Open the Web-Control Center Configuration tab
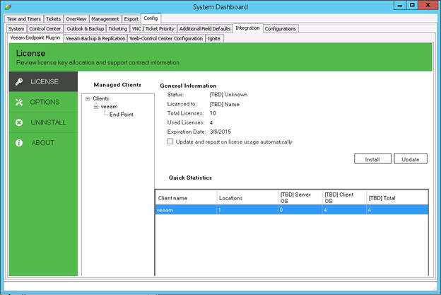Viewport: 441px width, 295px height. tap(165, 38)
